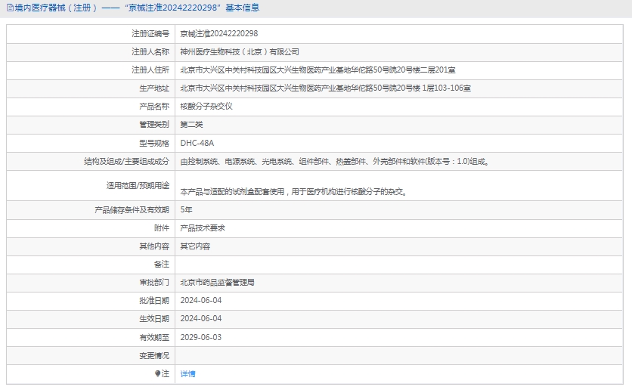The image size is (632, 390).
Task: Open the 详情 link in the last row
Action: [x=187, y=374]
